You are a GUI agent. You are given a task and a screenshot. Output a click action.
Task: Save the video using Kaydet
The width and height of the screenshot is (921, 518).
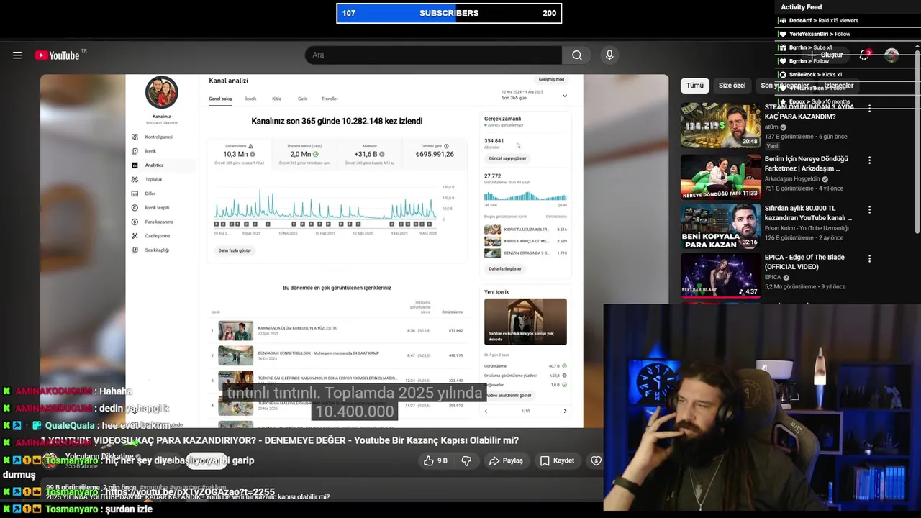click(x=557, y=460)
